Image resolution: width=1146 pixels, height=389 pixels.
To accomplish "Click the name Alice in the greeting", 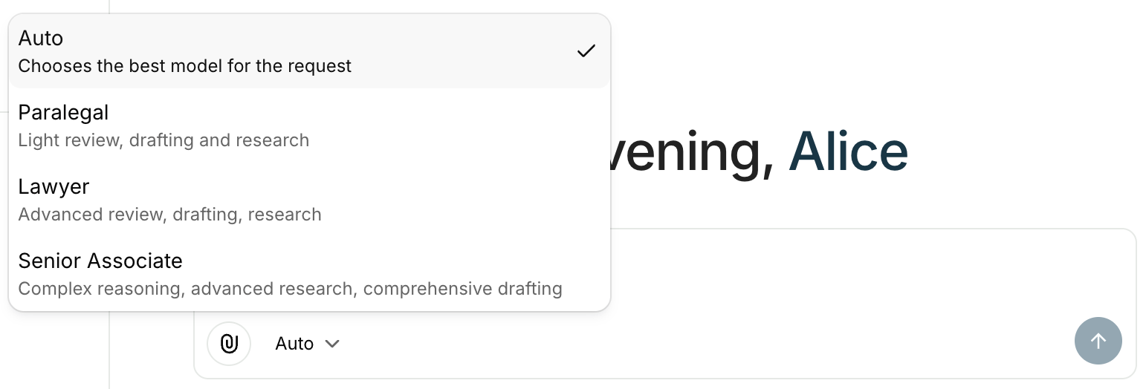I will [x=848, y=152].
